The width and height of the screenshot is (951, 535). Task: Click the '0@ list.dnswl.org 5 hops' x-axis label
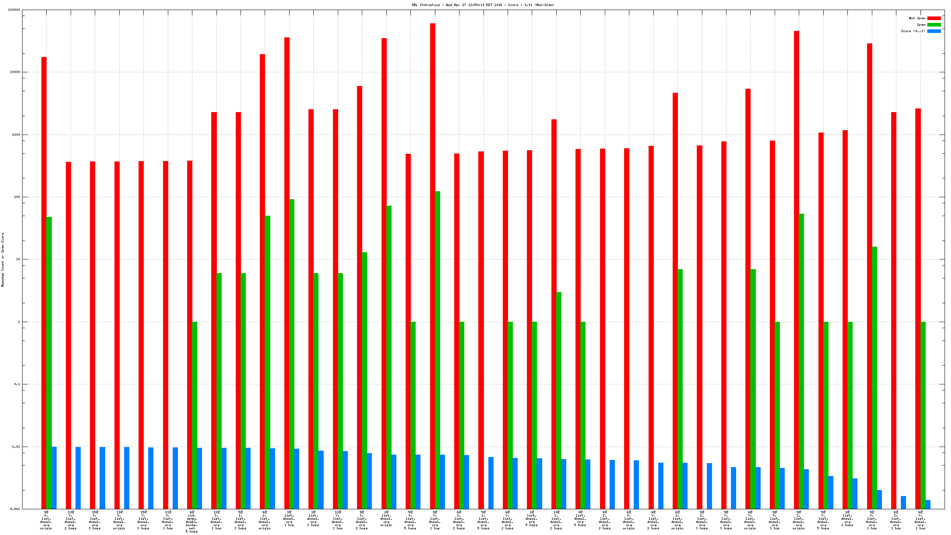coord(580,519)
